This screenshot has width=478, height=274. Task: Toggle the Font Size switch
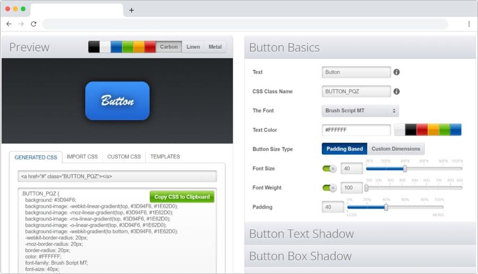329,169
